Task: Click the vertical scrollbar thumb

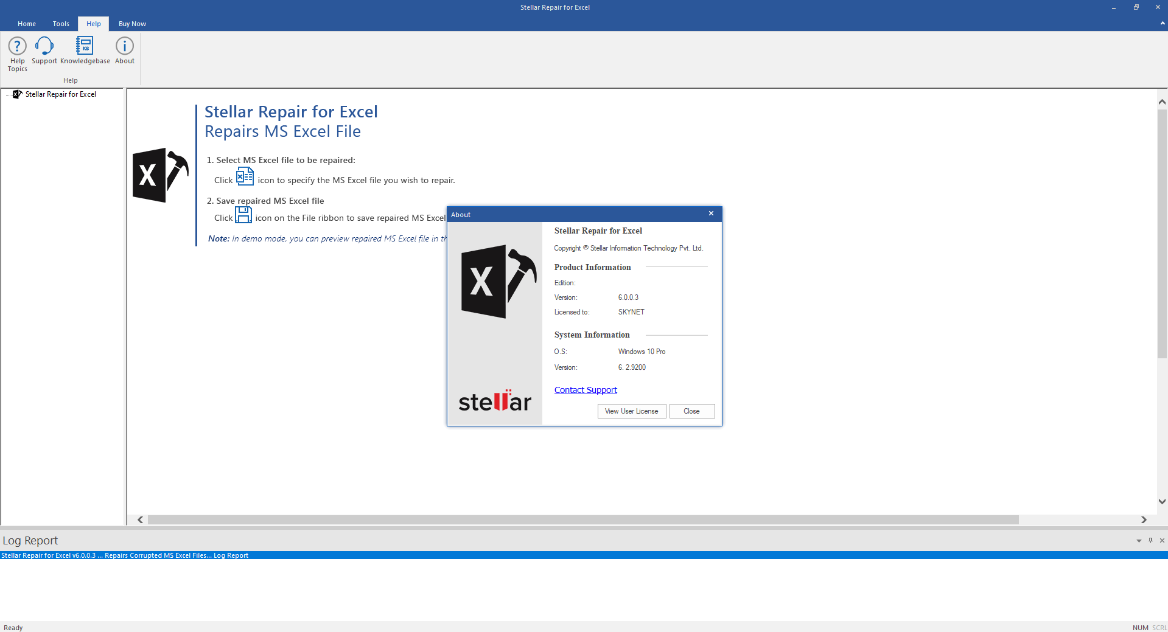Action: point(1162,234)
